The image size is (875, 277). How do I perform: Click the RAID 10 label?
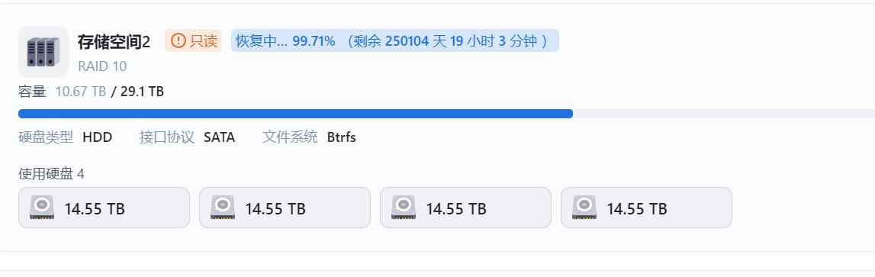(102, 66)
